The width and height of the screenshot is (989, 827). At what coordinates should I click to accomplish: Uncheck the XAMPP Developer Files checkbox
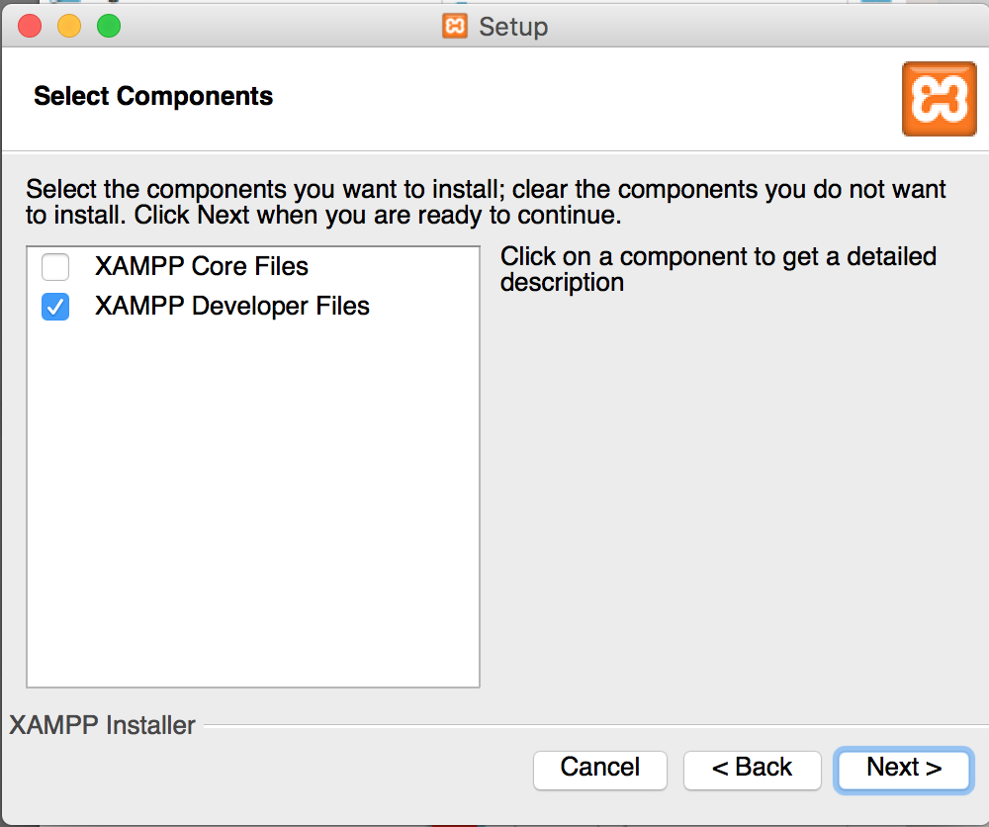(x=55, y=308)
